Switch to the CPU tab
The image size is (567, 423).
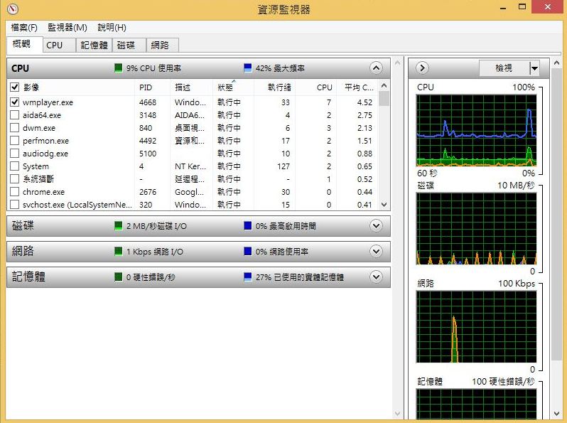point(59,45)
